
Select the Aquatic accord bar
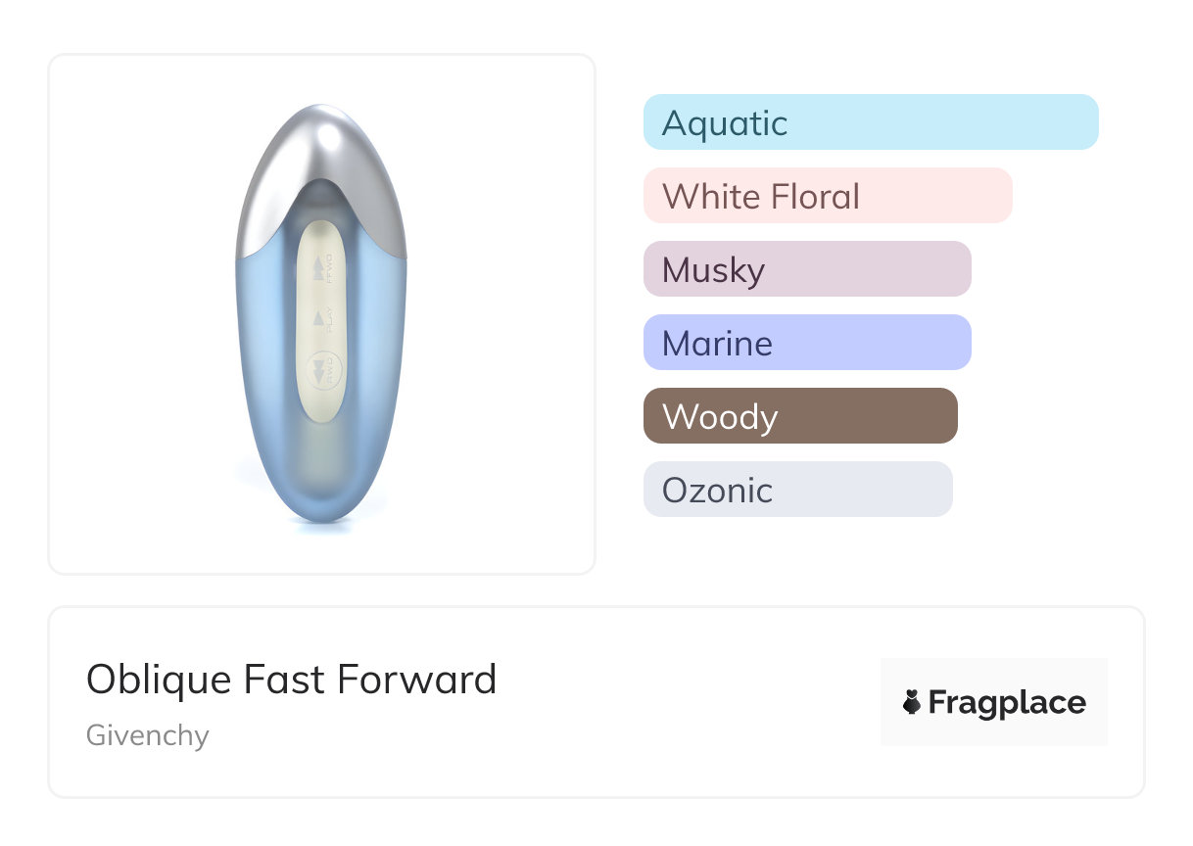tap(871, 122)
